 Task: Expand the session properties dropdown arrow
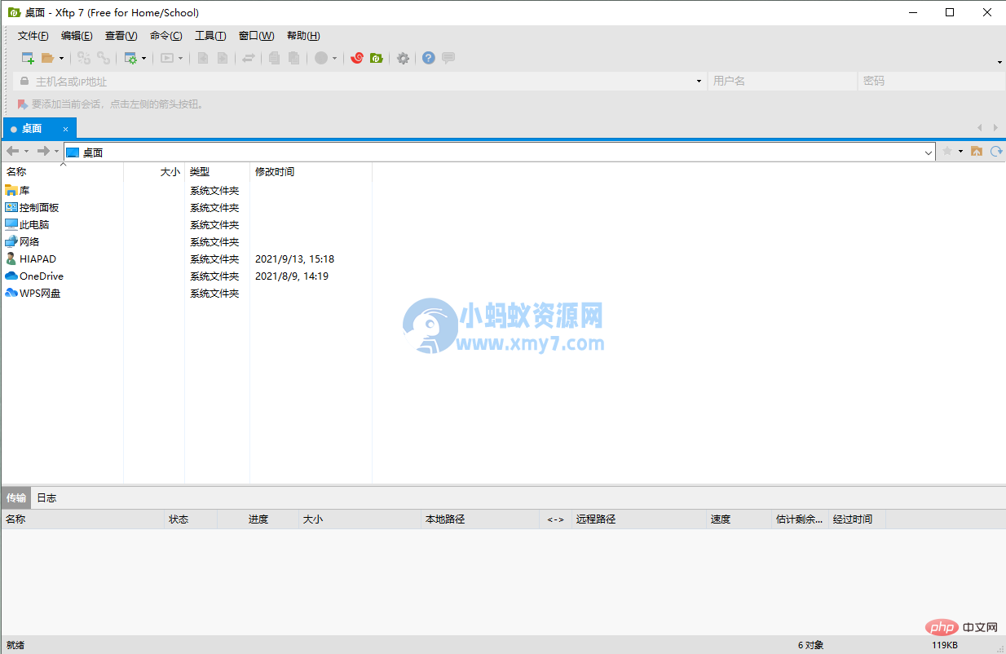click(x=144, y=59)
